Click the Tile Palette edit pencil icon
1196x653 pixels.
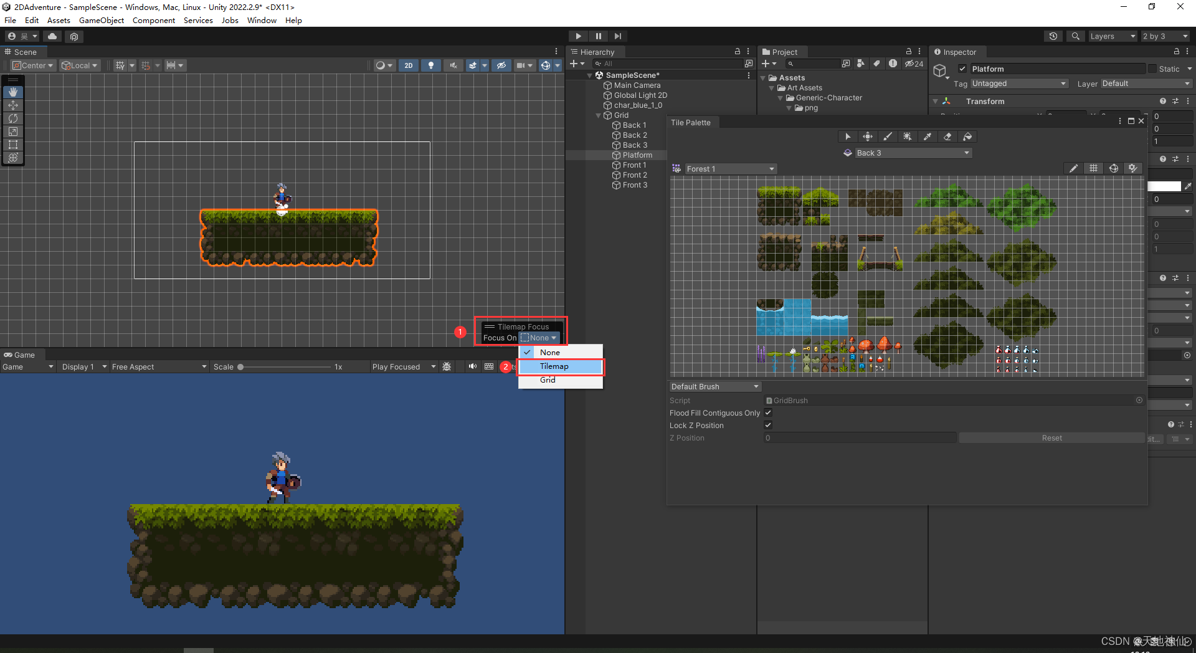[1073, 168]
